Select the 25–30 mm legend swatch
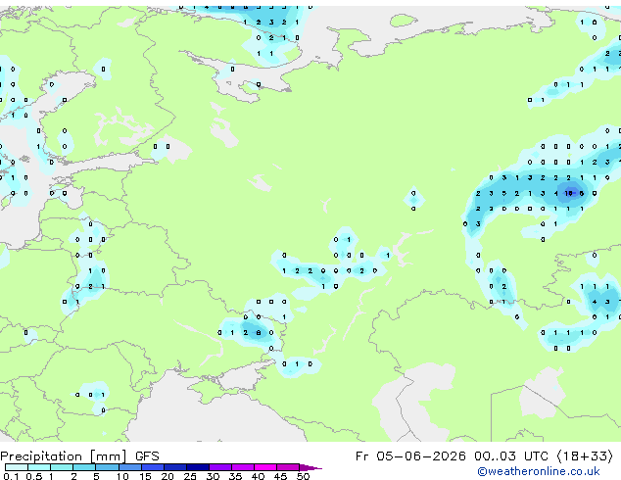This screenshot has height=480, width=621. (198, 467)
